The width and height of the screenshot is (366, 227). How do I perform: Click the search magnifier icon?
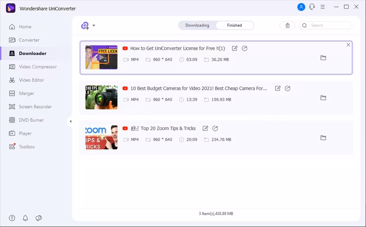pyautogui.click(x=304, y=25)
